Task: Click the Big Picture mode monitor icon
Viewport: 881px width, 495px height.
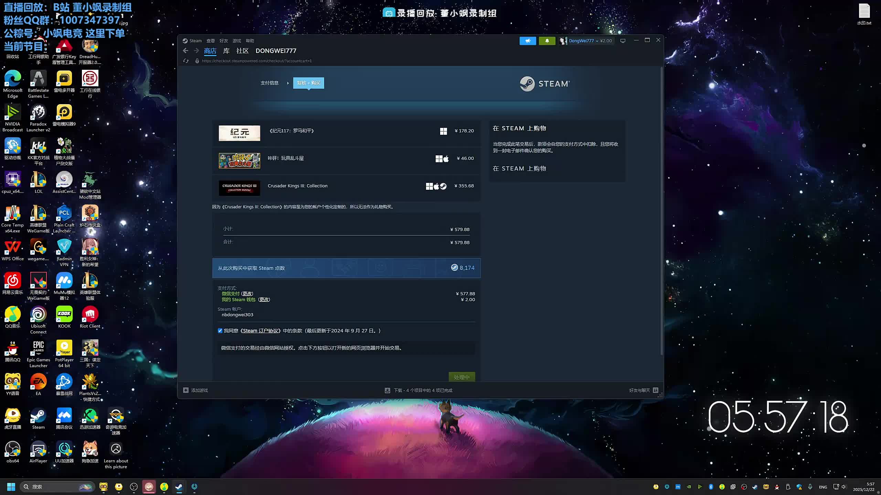Action: (623, 41)
